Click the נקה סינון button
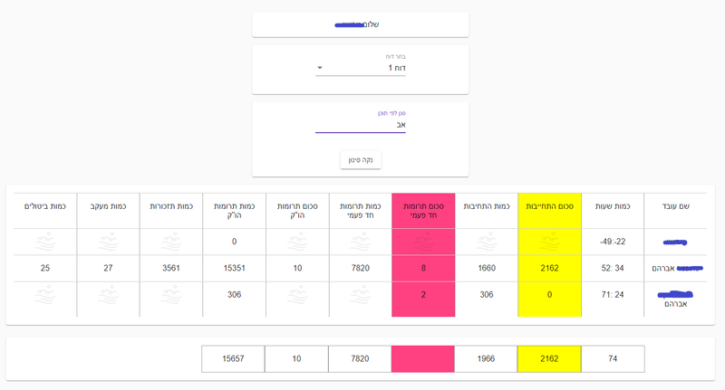Viewport: 725px width, 390px height. click(361, 160)
